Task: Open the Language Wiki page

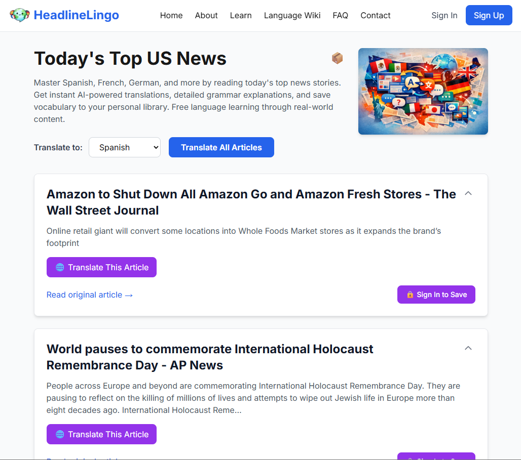Action: 292,15
